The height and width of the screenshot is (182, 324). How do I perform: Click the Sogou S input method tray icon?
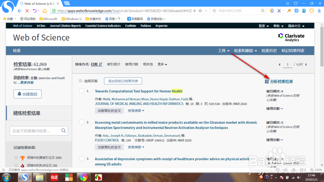261,177
